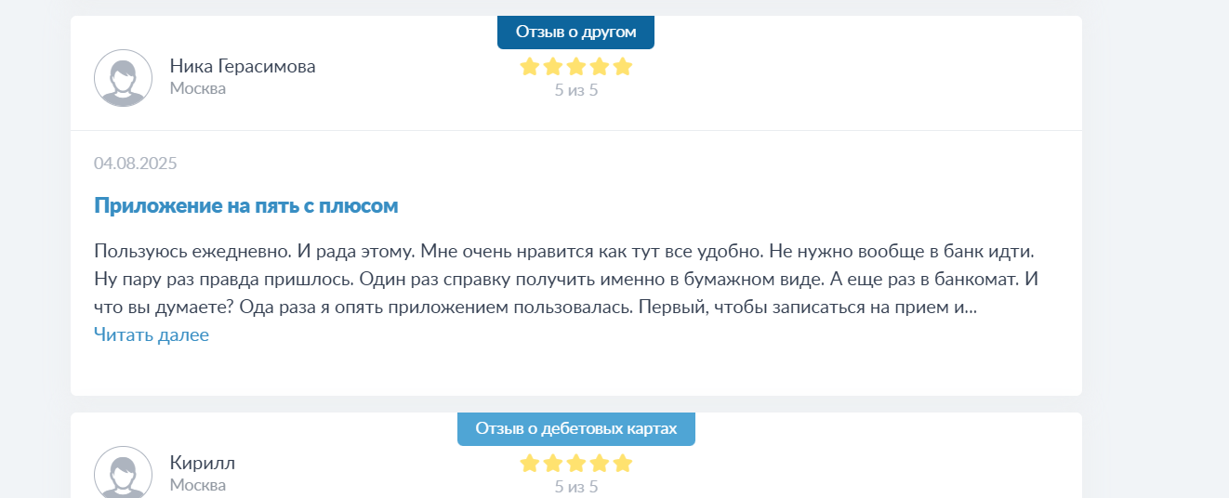Select first star in Ника Герасимова's rating
Screen dimensions: 1229x498
[x=530, y=66]
